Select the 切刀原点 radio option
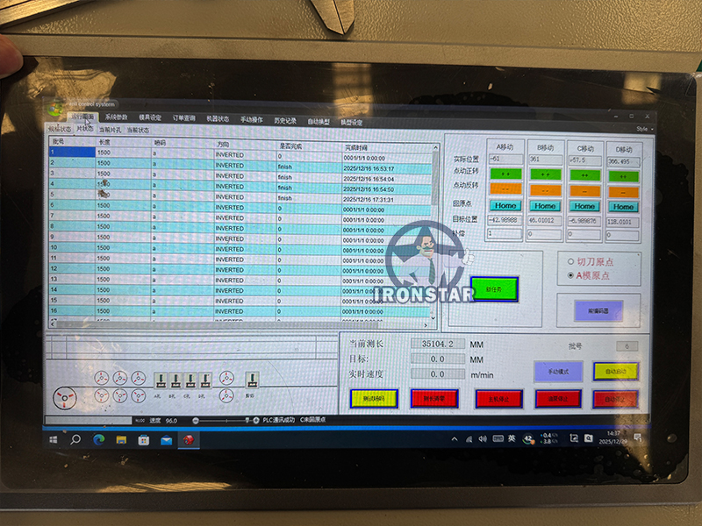Viewport: 702px width, 526px height. [570, 261]
